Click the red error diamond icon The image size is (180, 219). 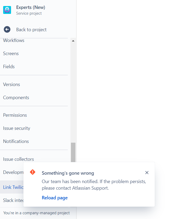pyautogui.click(x=33, y=172)
